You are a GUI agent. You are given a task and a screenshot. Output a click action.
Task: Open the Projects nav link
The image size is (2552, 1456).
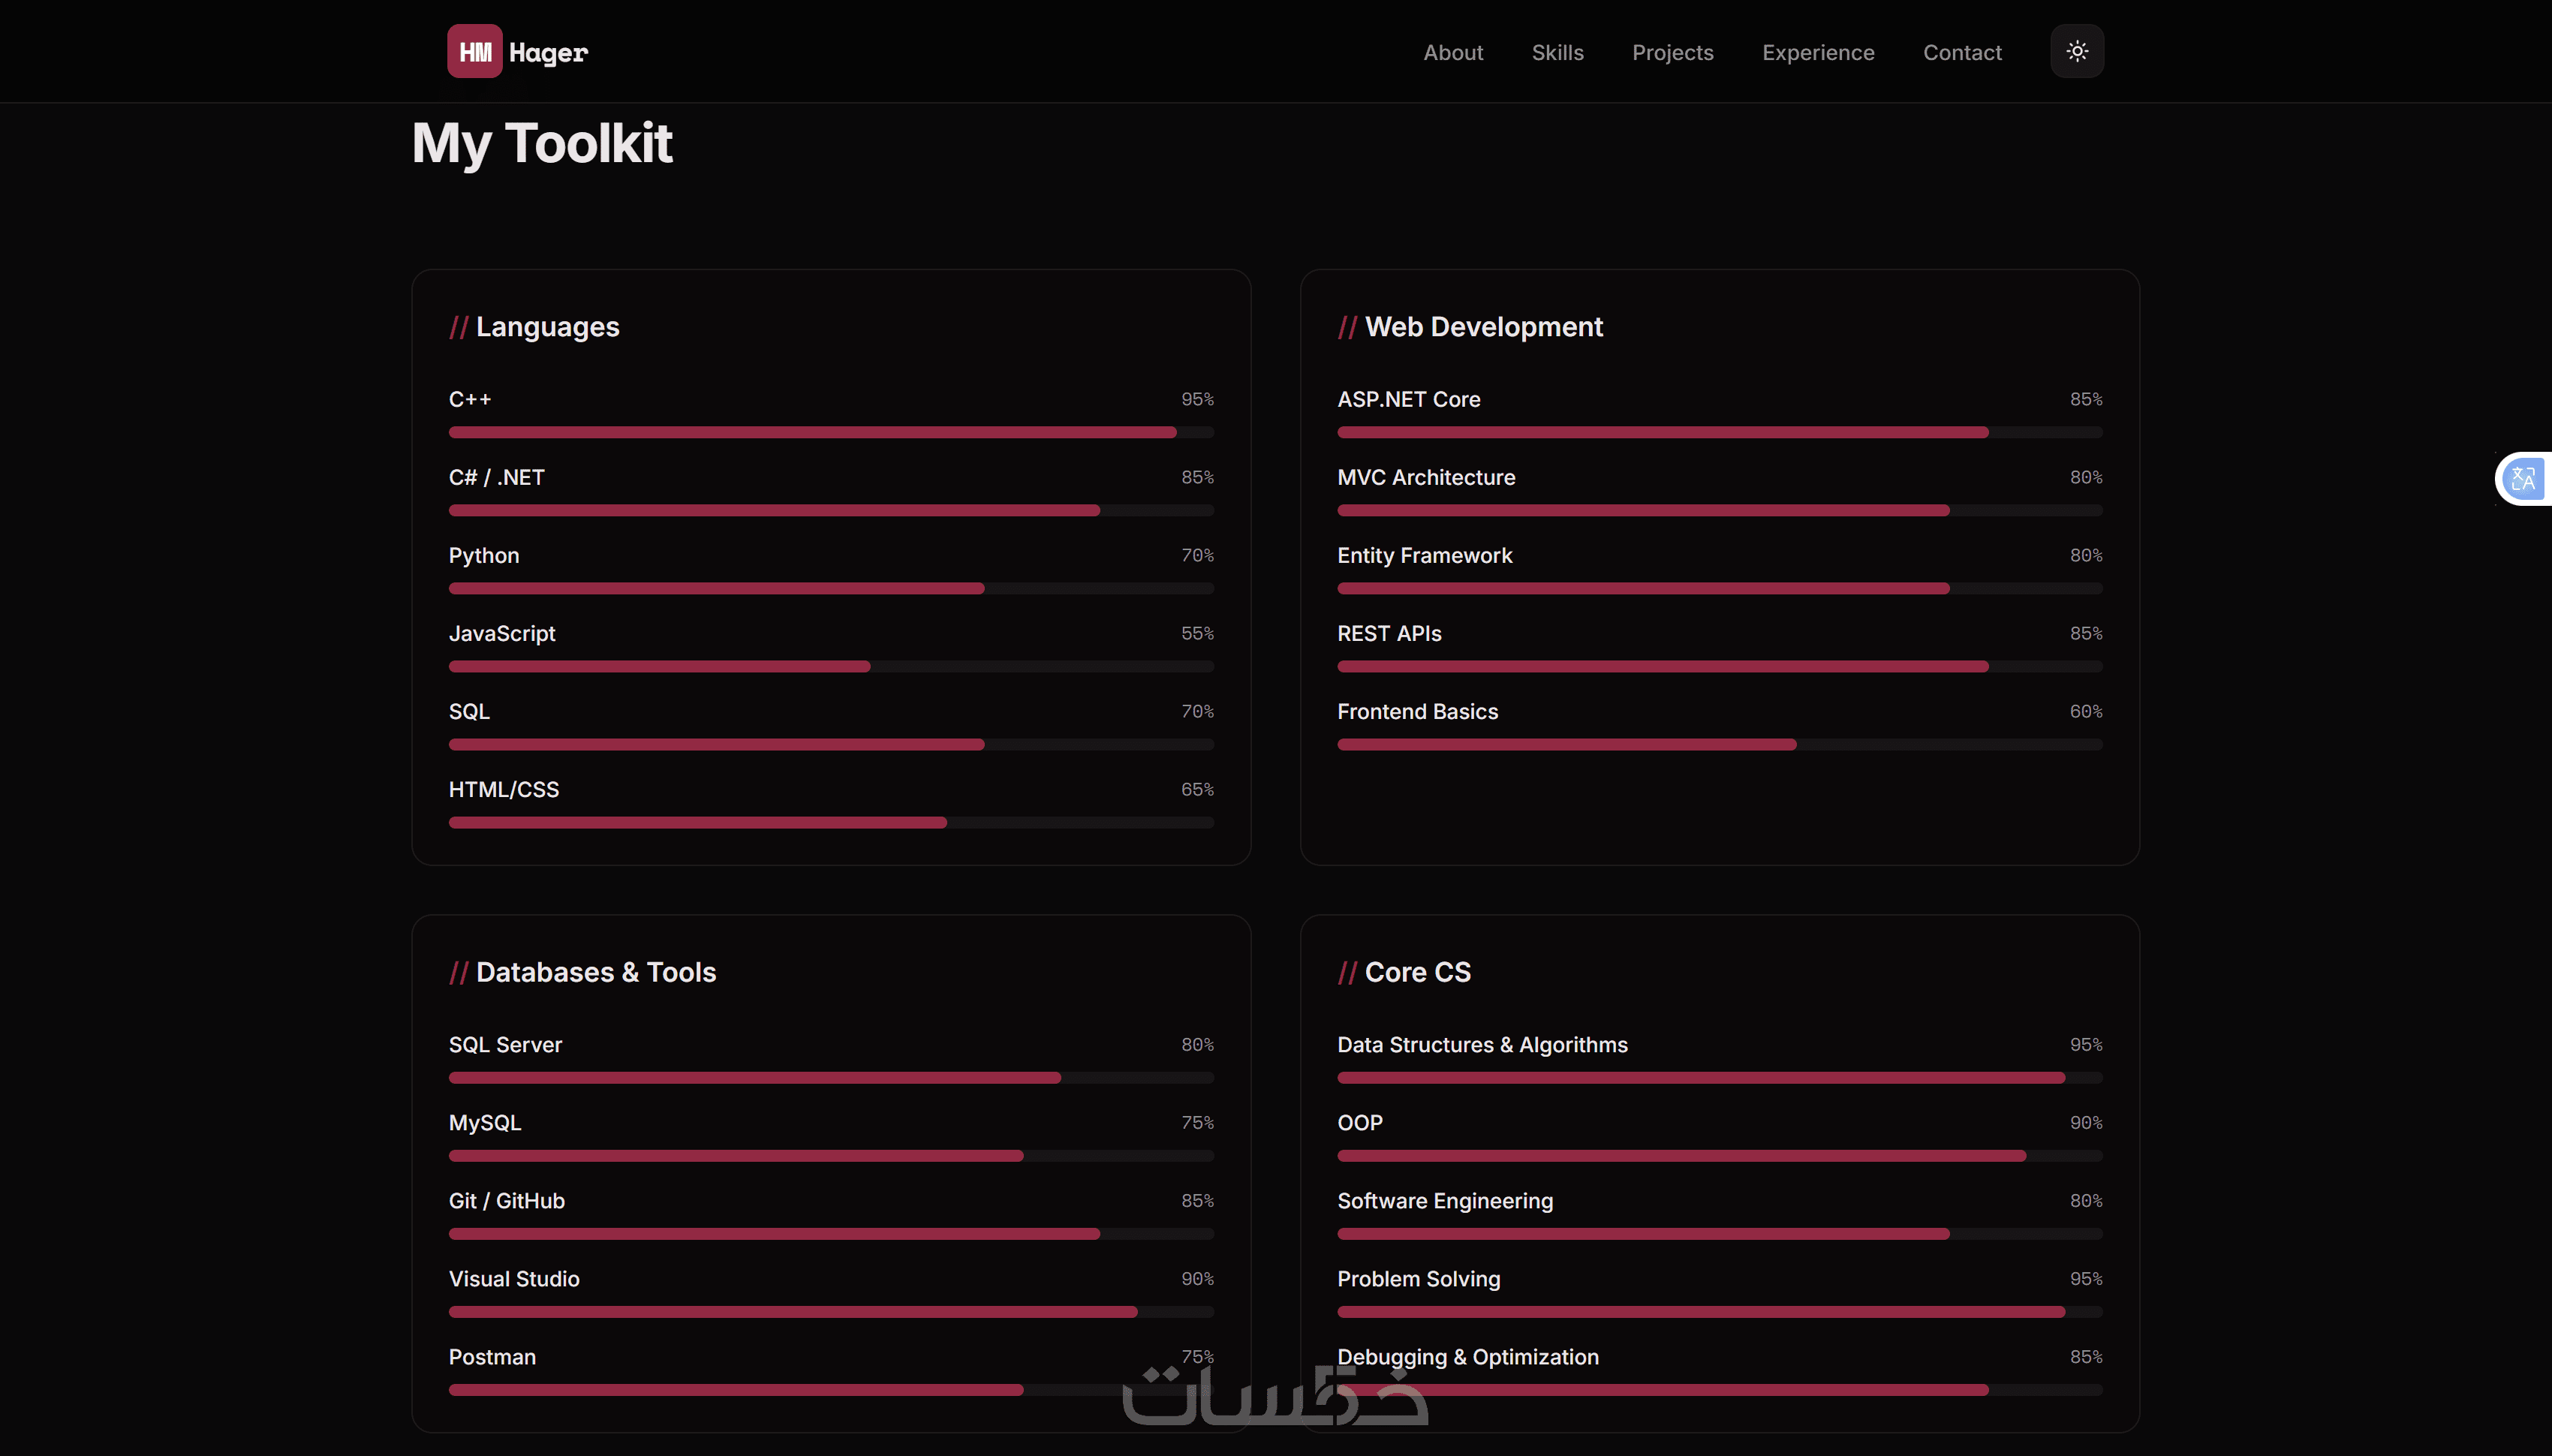pos(1672,53)
